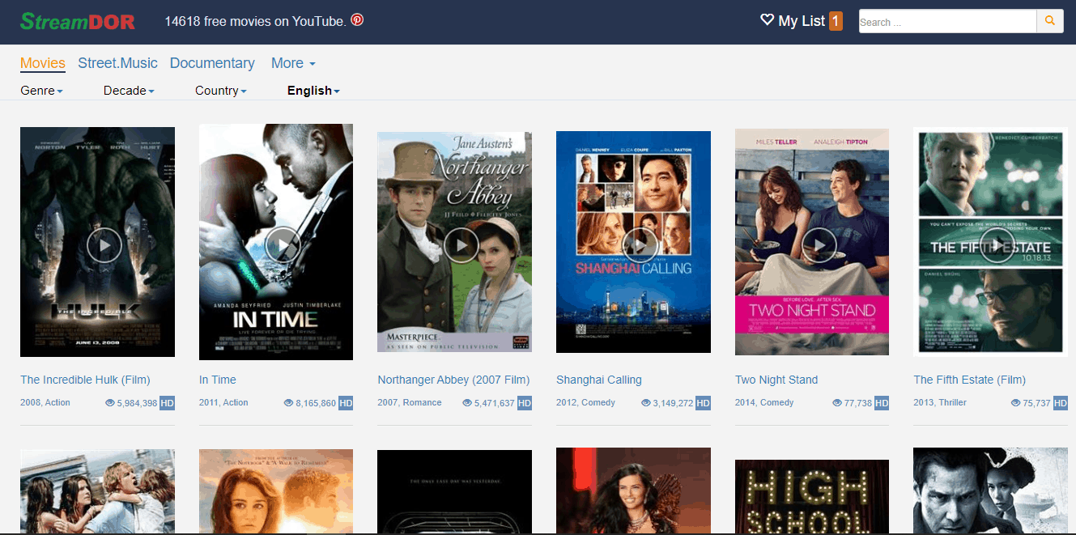Click the "2007, Romance" label
This screenshot has height=535, width=1076.
click(410, 402)
